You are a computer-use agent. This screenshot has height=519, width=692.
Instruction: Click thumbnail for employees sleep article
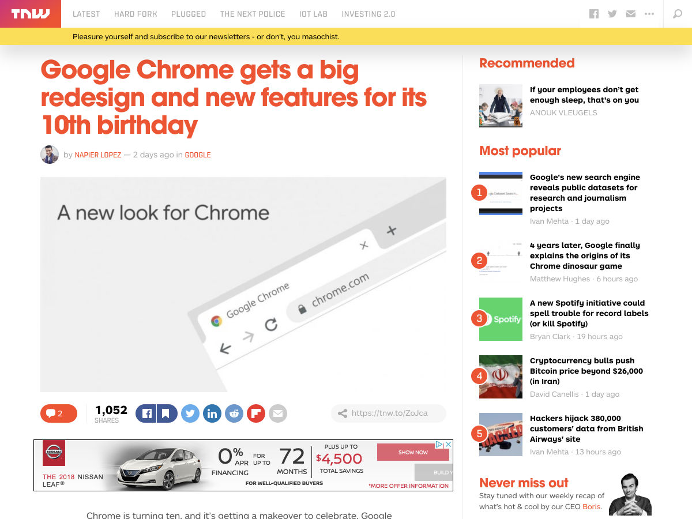click(501, 106)
